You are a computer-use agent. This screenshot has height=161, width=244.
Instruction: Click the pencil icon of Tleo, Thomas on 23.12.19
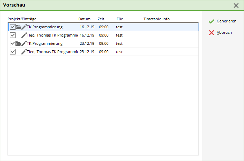point(24,52)
